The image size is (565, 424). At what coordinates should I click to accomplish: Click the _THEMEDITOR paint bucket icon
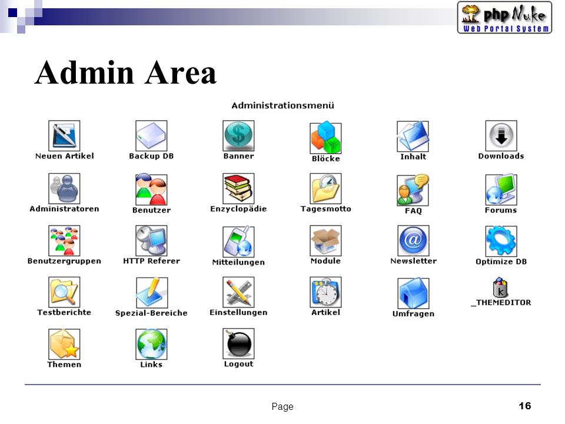(x=500, y=287)
